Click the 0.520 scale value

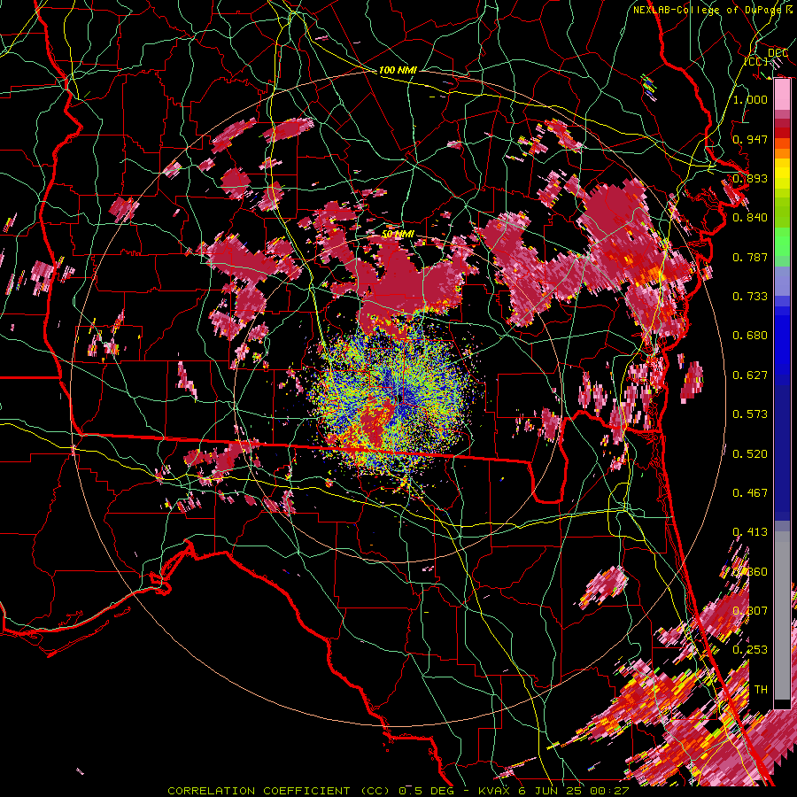click(x=750, y=454)
